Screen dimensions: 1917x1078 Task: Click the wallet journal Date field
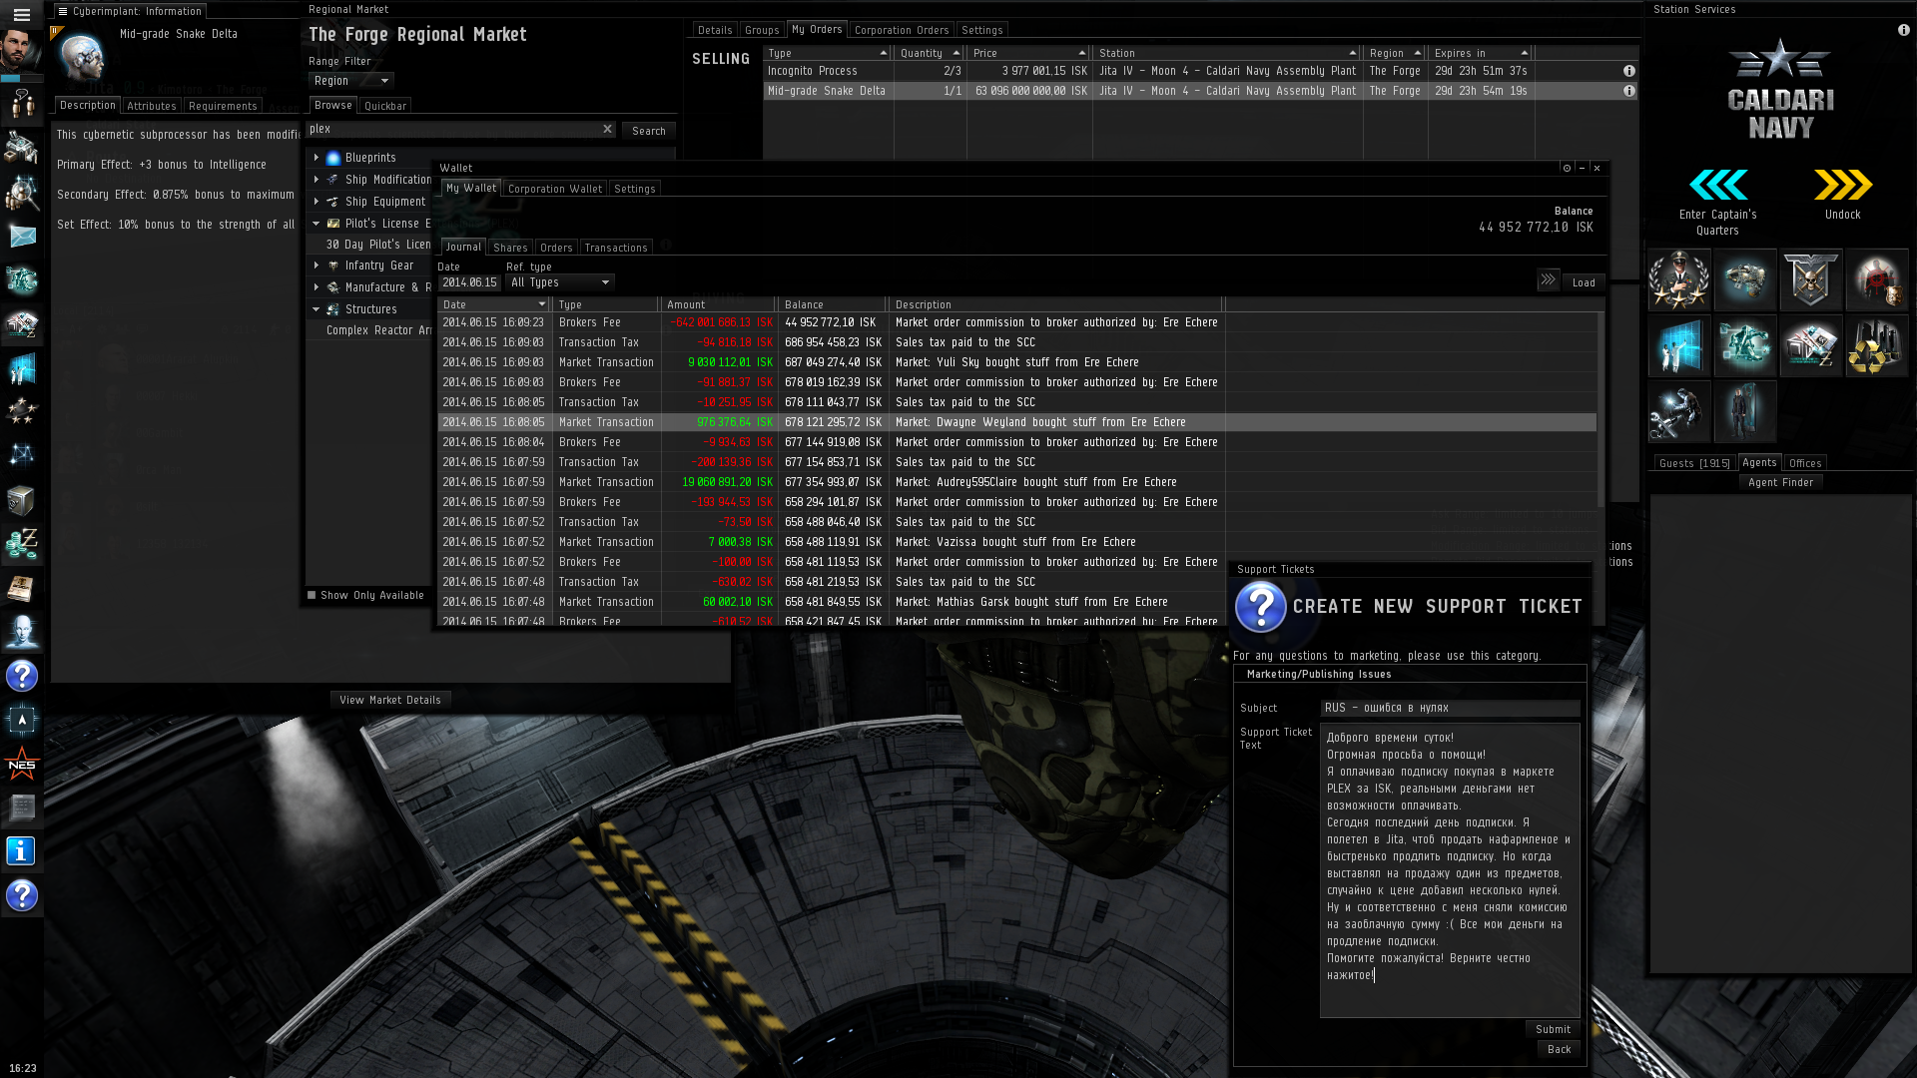pos(469,282)
